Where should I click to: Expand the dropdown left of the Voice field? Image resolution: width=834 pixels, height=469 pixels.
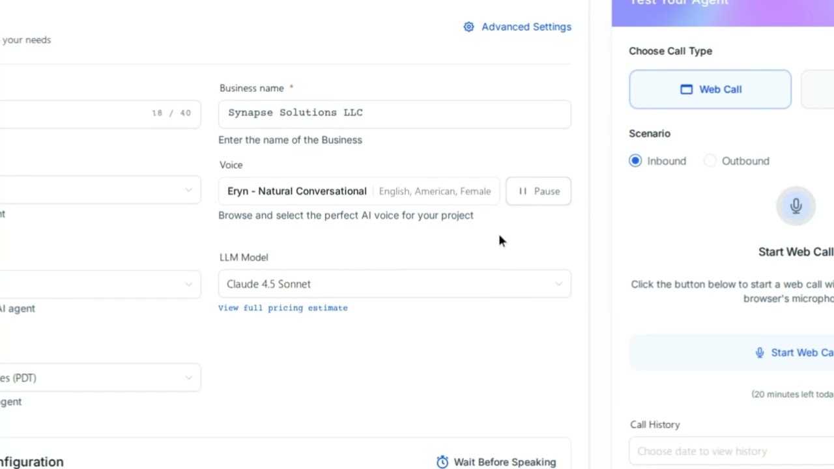(x=100, y=190)
